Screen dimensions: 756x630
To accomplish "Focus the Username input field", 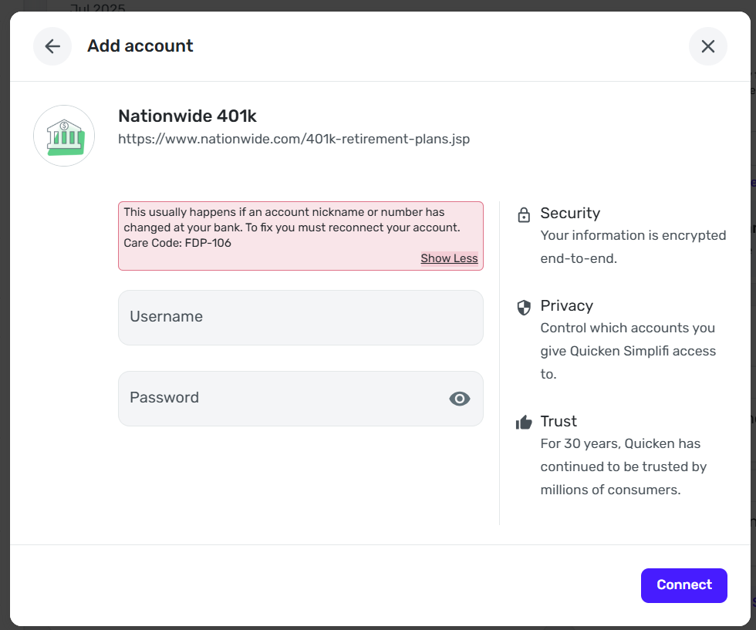I will pyautogui.click(x=300, y=317).
